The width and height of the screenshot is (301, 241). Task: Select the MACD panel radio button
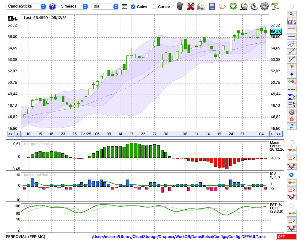[x=292, y=142]
